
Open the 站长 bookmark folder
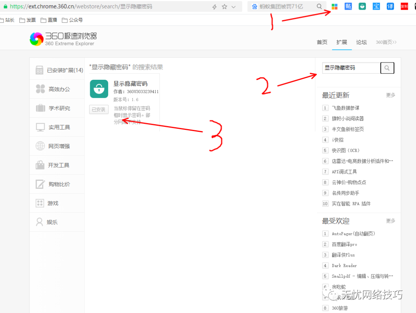tap(7, 20)
